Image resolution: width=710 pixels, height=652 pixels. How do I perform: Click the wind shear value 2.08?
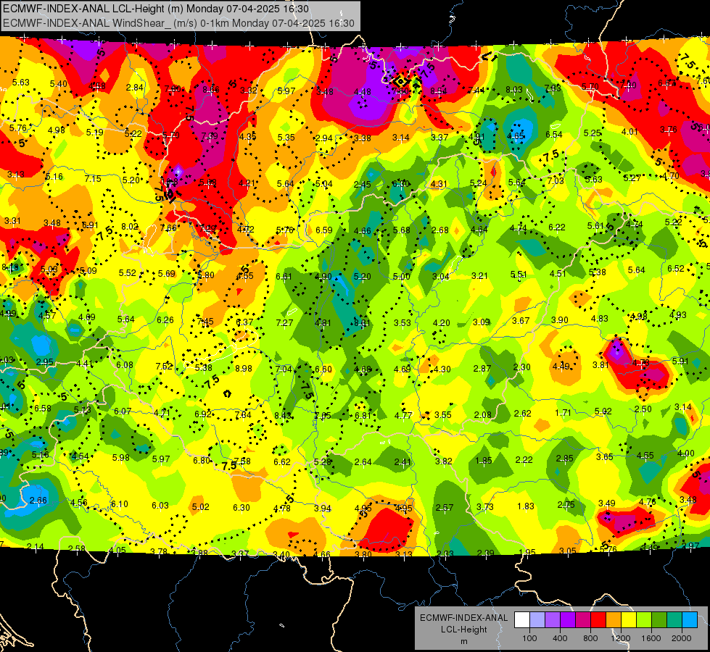(x=483, y=414)
